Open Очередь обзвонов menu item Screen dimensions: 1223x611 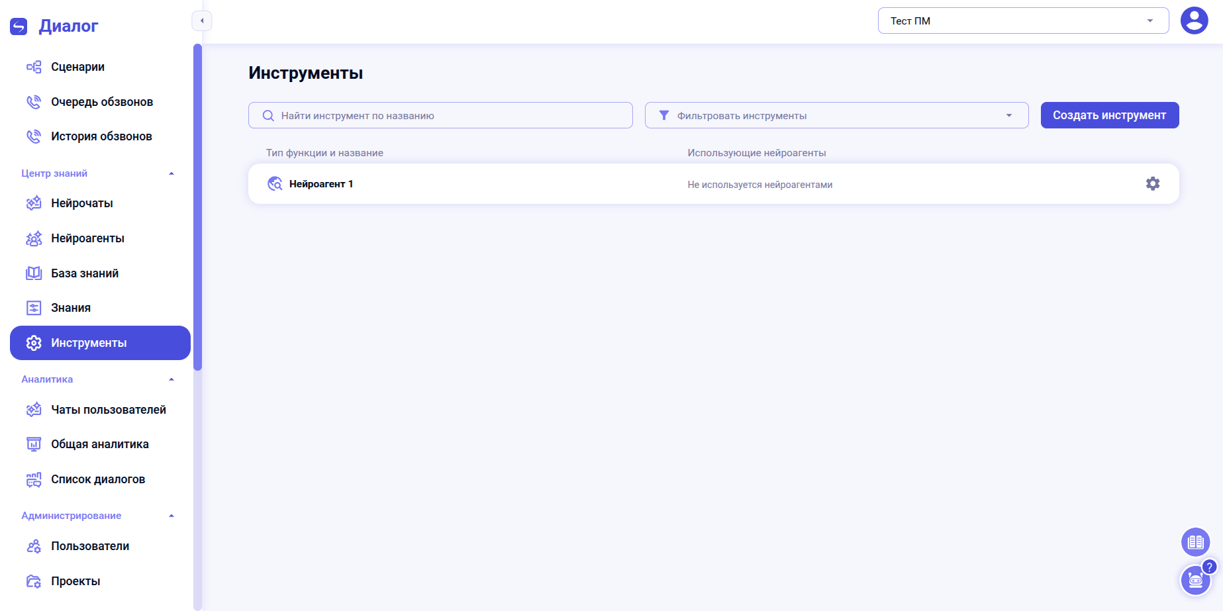100,102
